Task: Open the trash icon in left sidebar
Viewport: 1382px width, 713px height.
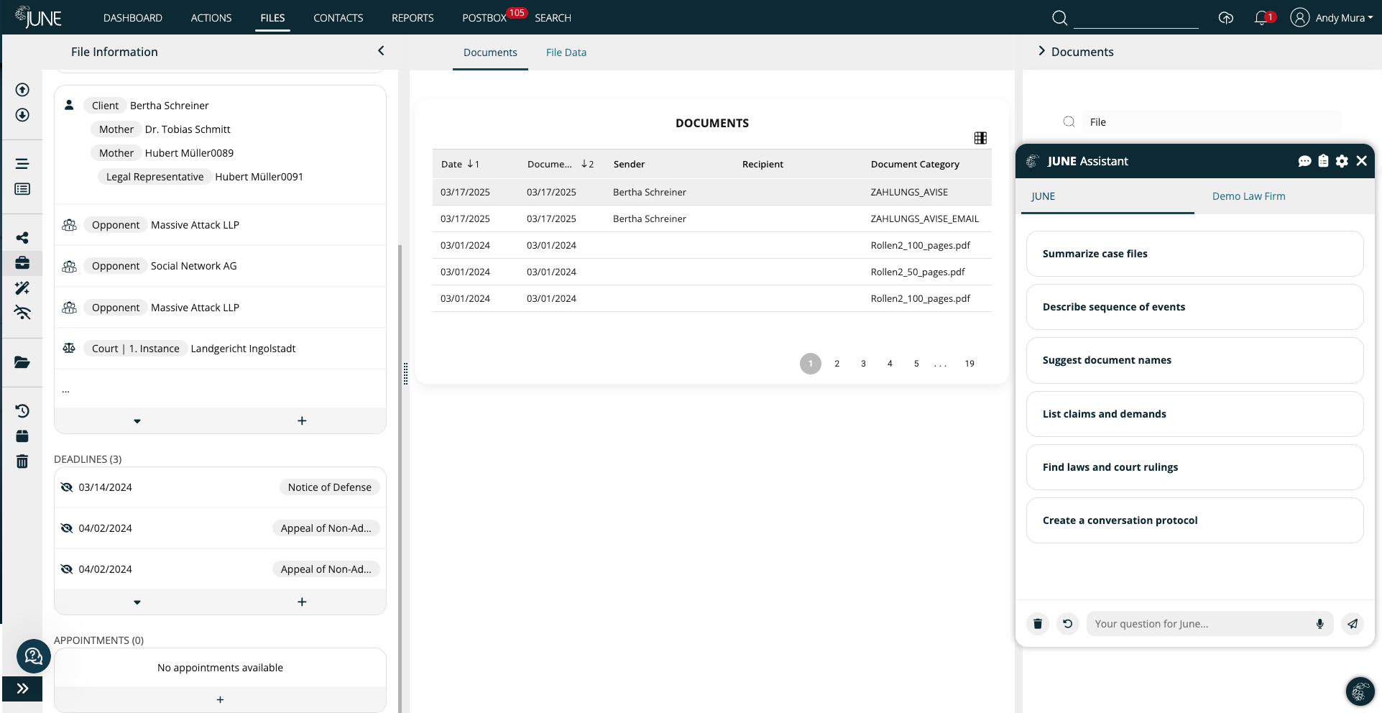Action: tap(22, 461)
